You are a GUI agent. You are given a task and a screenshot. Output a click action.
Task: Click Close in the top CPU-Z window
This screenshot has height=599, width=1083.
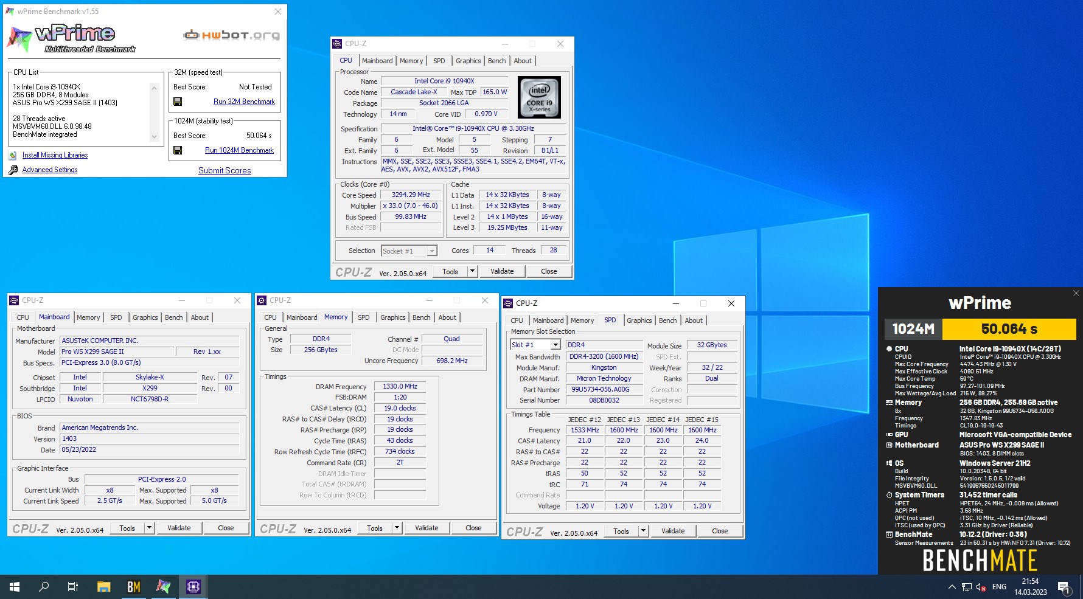549,271
